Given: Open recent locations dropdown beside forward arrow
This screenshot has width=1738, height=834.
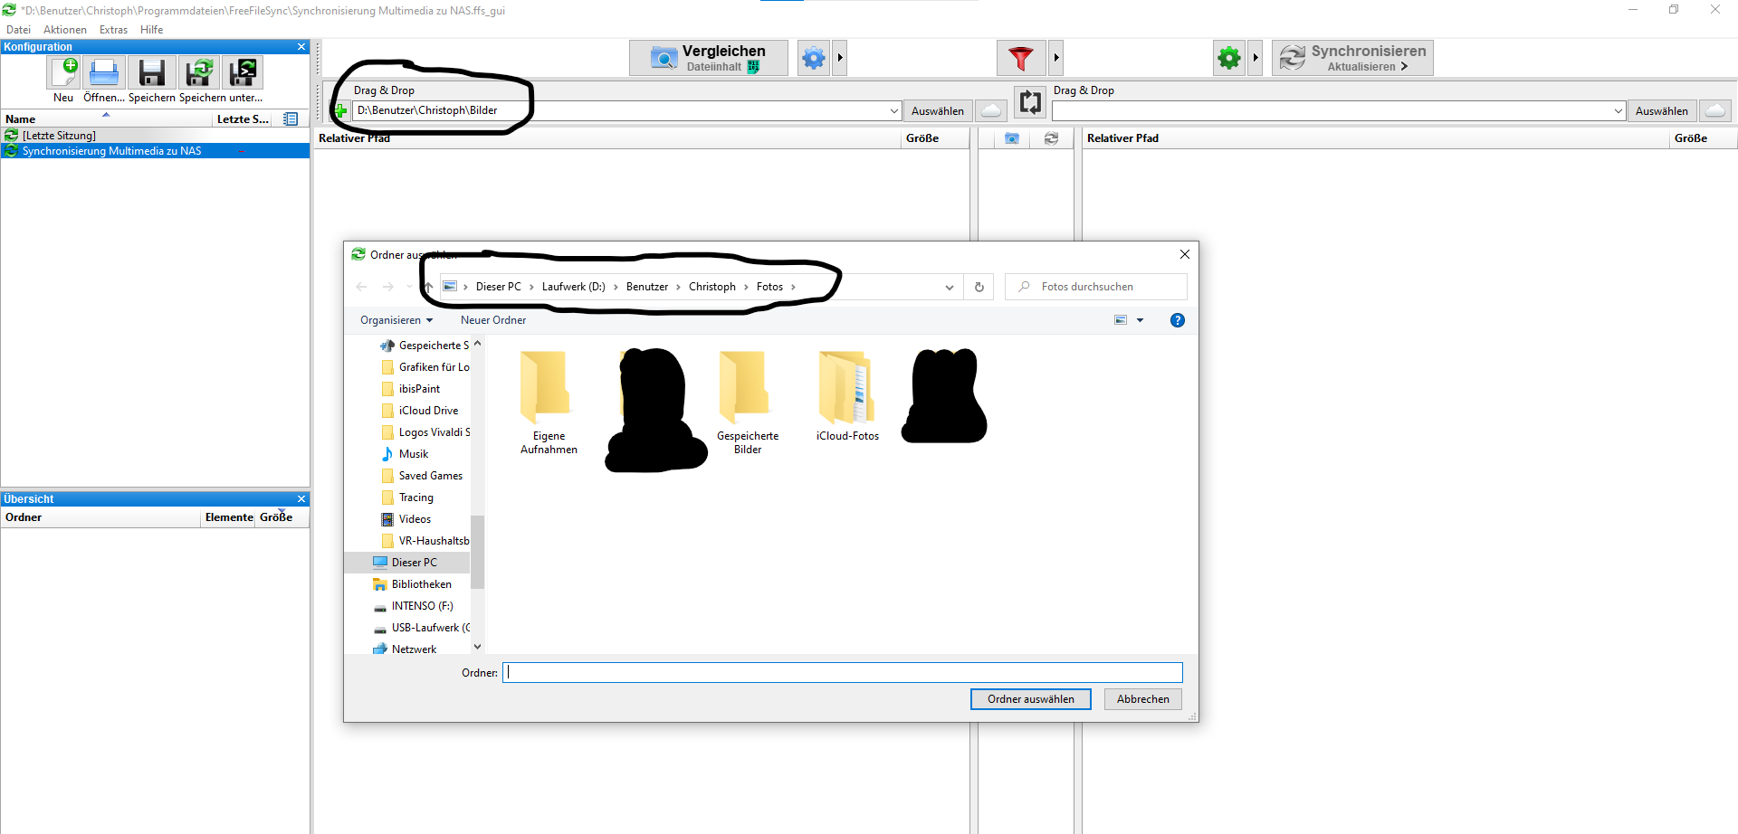Looking at the screenshot, I should tap(409, 287).
